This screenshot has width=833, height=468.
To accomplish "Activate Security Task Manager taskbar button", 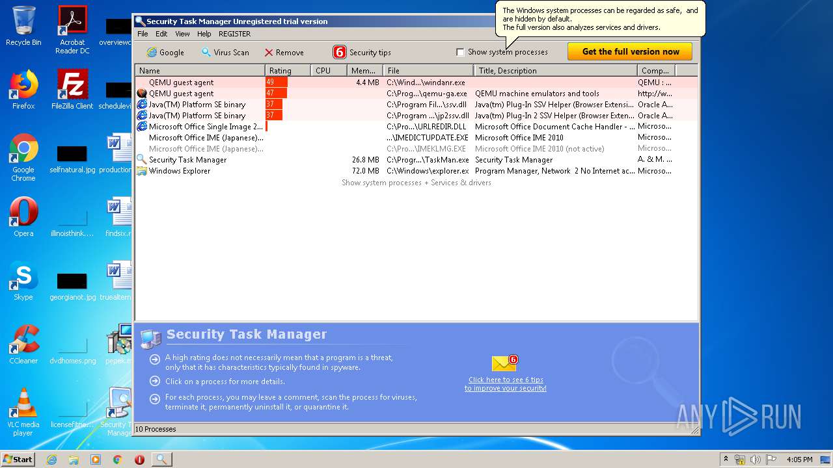I will tap(161, 460).
